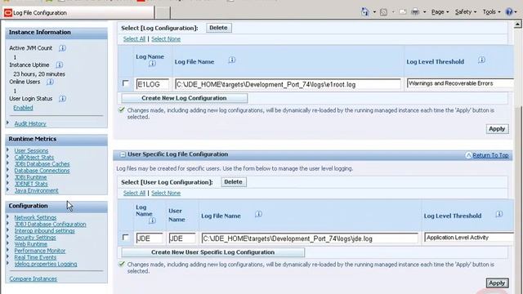Open the Tools menu dropdown
This screenshot has height=294, width=523.
point(492,12)
